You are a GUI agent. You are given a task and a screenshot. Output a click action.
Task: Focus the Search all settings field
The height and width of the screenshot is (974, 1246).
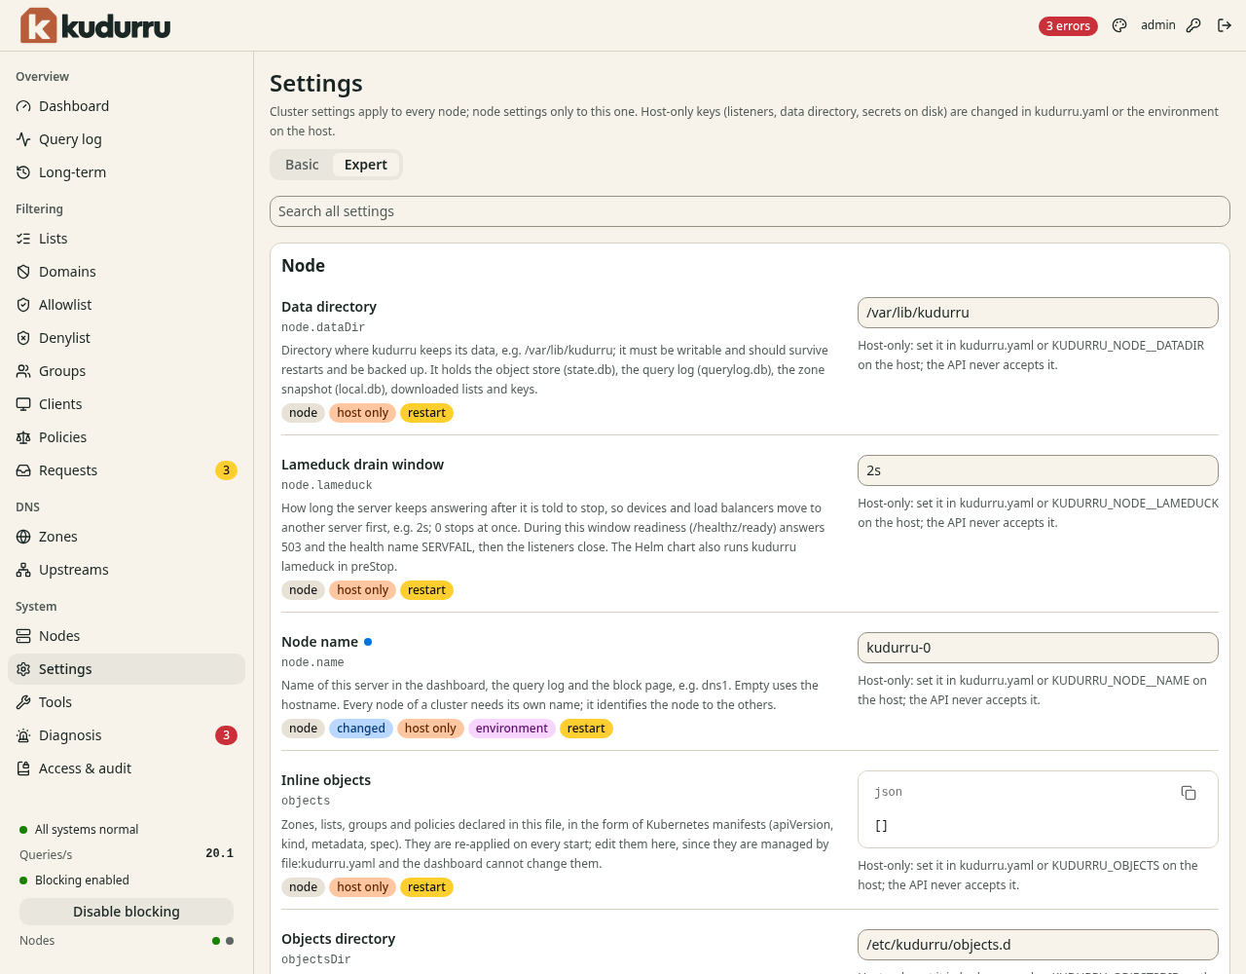pyautogui.click(x=750, y=211)
